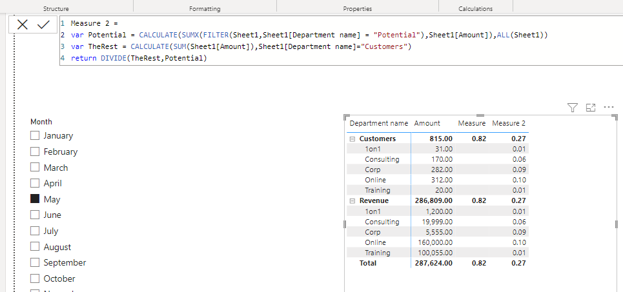Select the Online row under Customers
This screenshot has height=292, width=623.
pyautogui.click(x=375, y=180)
